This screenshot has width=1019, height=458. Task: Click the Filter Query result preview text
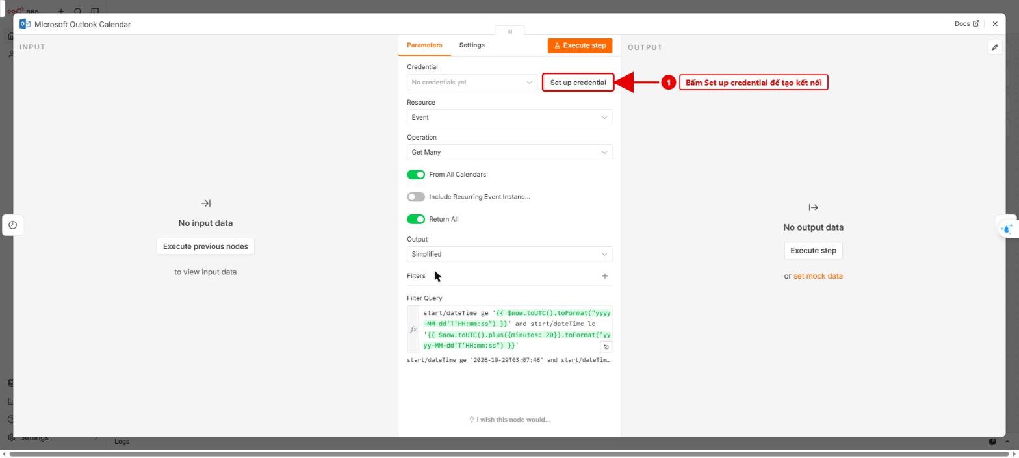click(x=509, y=360)
